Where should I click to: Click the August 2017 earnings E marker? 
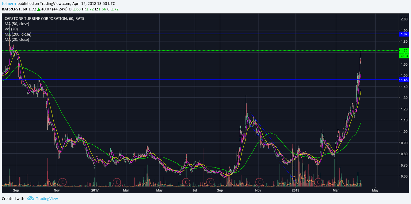[x=210, y=182]
